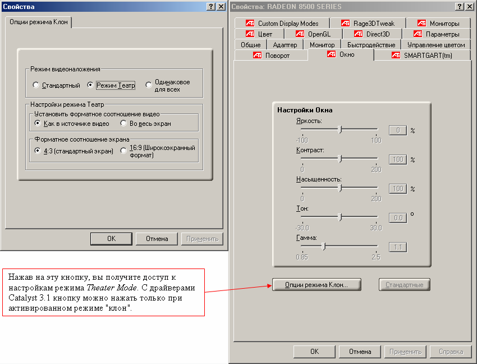The width and height of the screenshot is (477, 364).
Task: Click the Контраст value field
Action: (398, 160)
